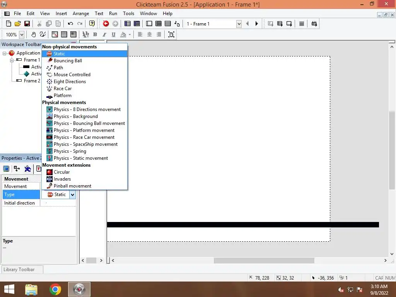Go to next frame with black arrow

click(x=257, y=24)
